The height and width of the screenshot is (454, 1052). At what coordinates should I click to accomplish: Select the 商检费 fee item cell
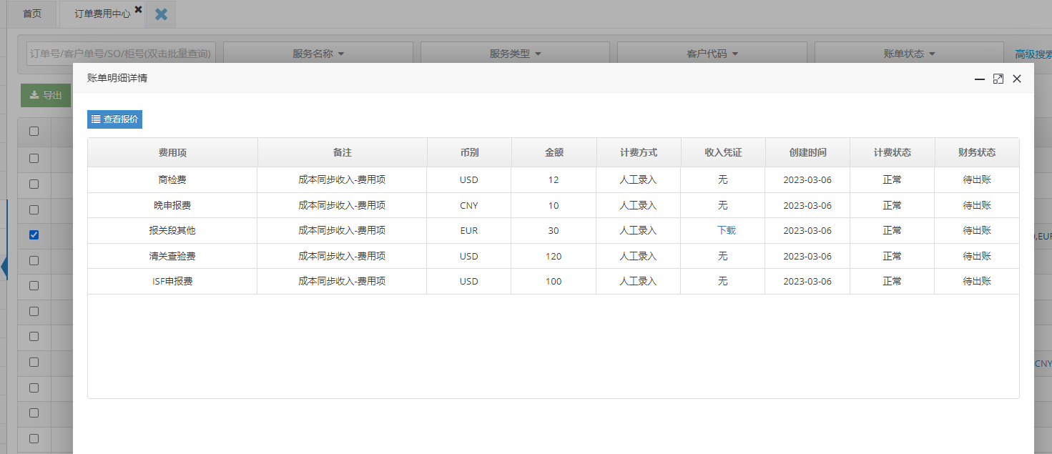172,179
